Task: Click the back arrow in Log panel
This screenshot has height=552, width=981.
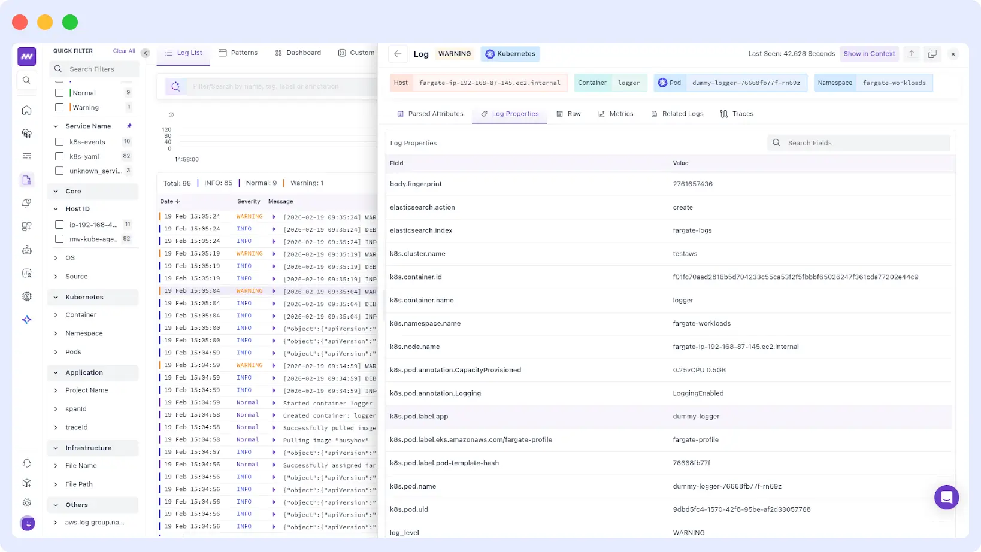Action: click(x=398, y=54)
